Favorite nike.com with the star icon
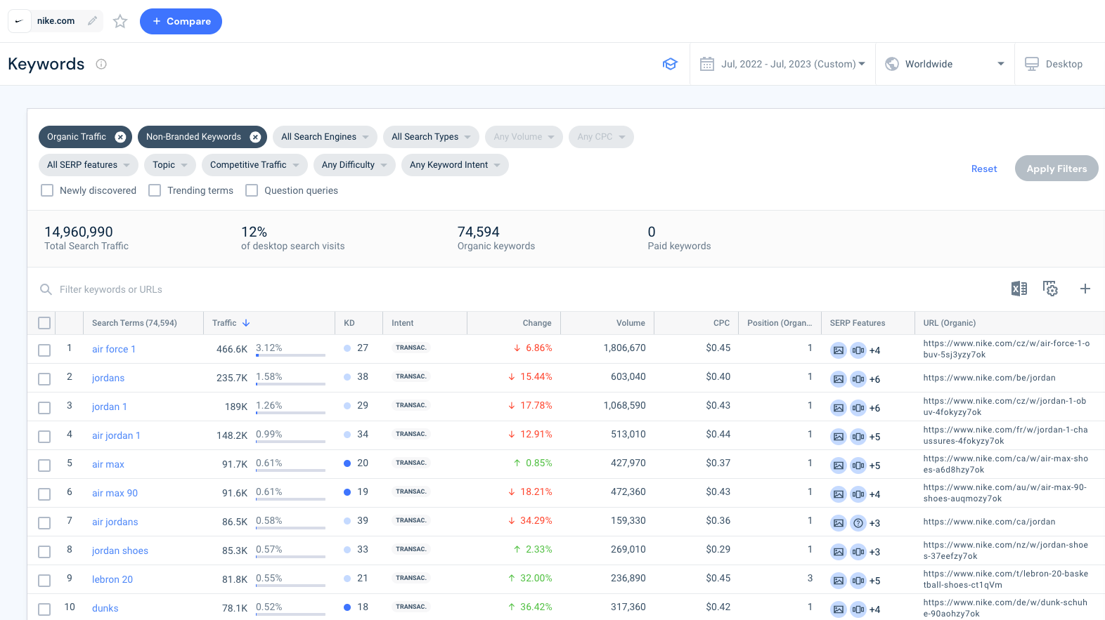 click(x=120, y=21)
